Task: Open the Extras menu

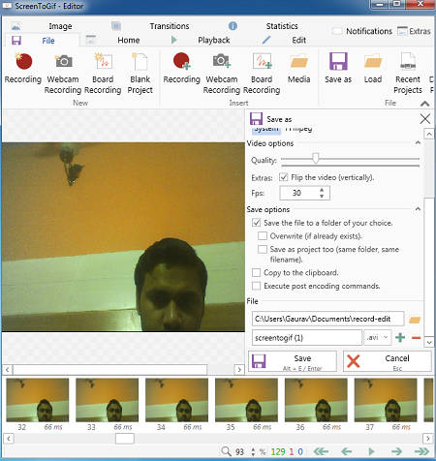Action: click(414, 31)
